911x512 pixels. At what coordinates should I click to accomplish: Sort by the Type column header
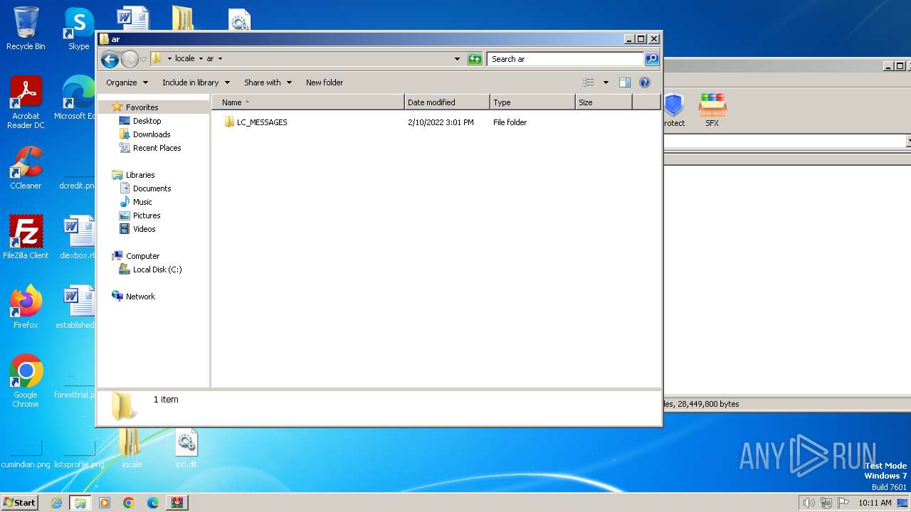(532, 102)
